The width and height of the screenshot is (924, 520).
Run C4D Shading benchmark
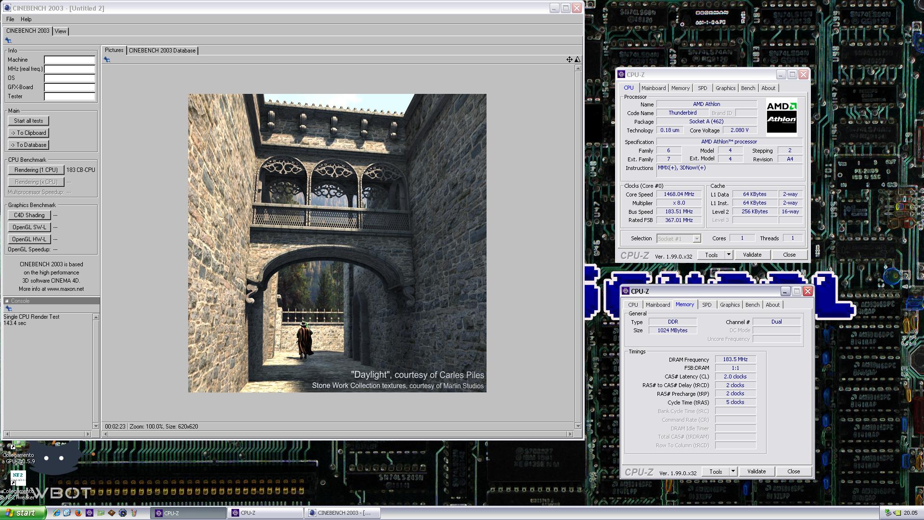coord(29,215)
